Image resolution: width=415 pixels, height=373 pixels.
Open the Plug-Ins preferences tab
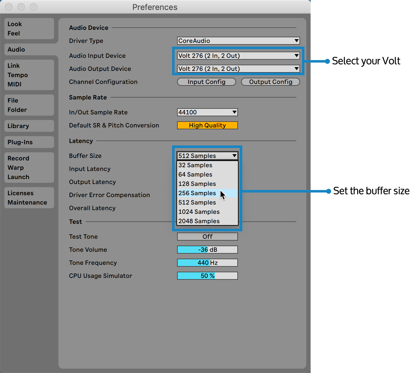point(29,142)
